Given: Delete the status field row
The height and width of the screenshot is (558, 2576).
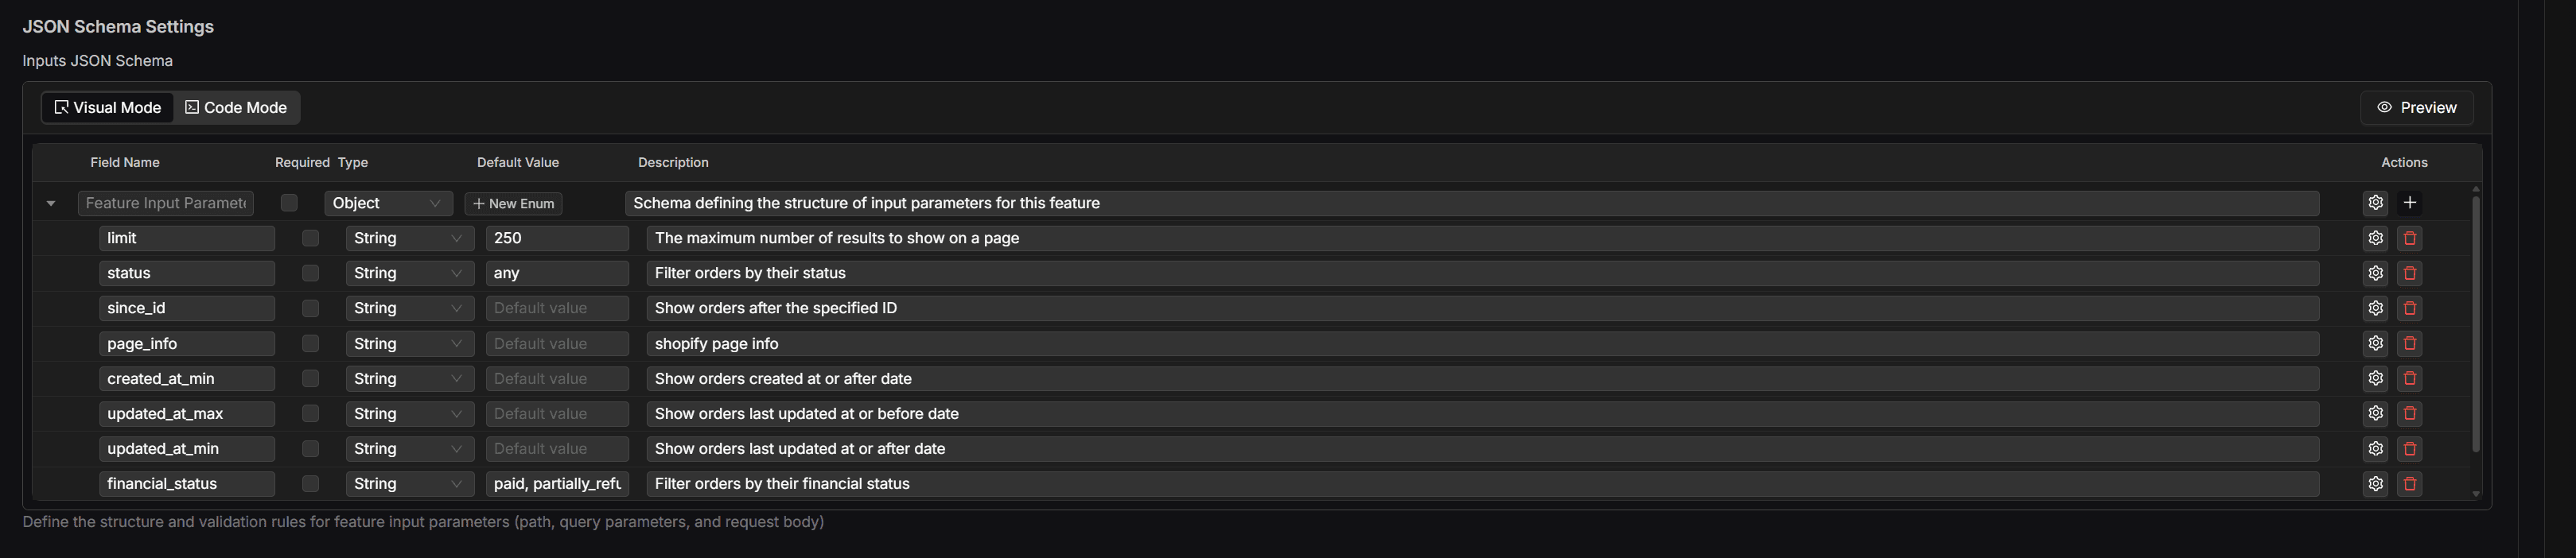Looking at the screenshot, I should click(x=2409, y=273).
